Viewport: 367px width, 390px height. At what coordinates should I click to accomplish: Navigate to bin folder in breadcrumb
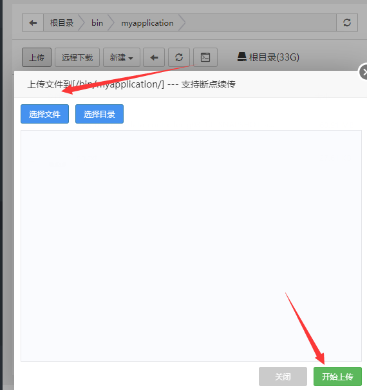coord(97,23)
